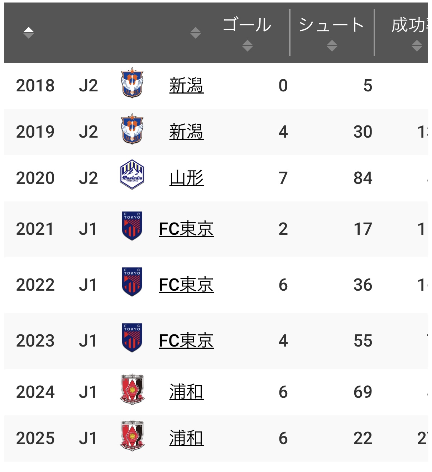Open the 山形 team link
The width and height of the screenshot is (432, 472).
point(186,178)
